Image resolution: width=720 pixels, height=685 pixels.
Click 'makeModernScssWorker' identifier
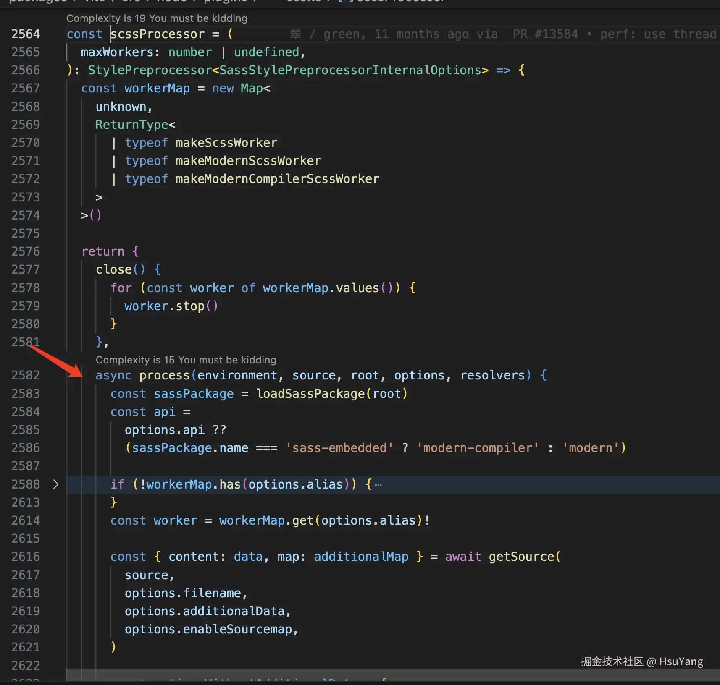click(248, 161)
